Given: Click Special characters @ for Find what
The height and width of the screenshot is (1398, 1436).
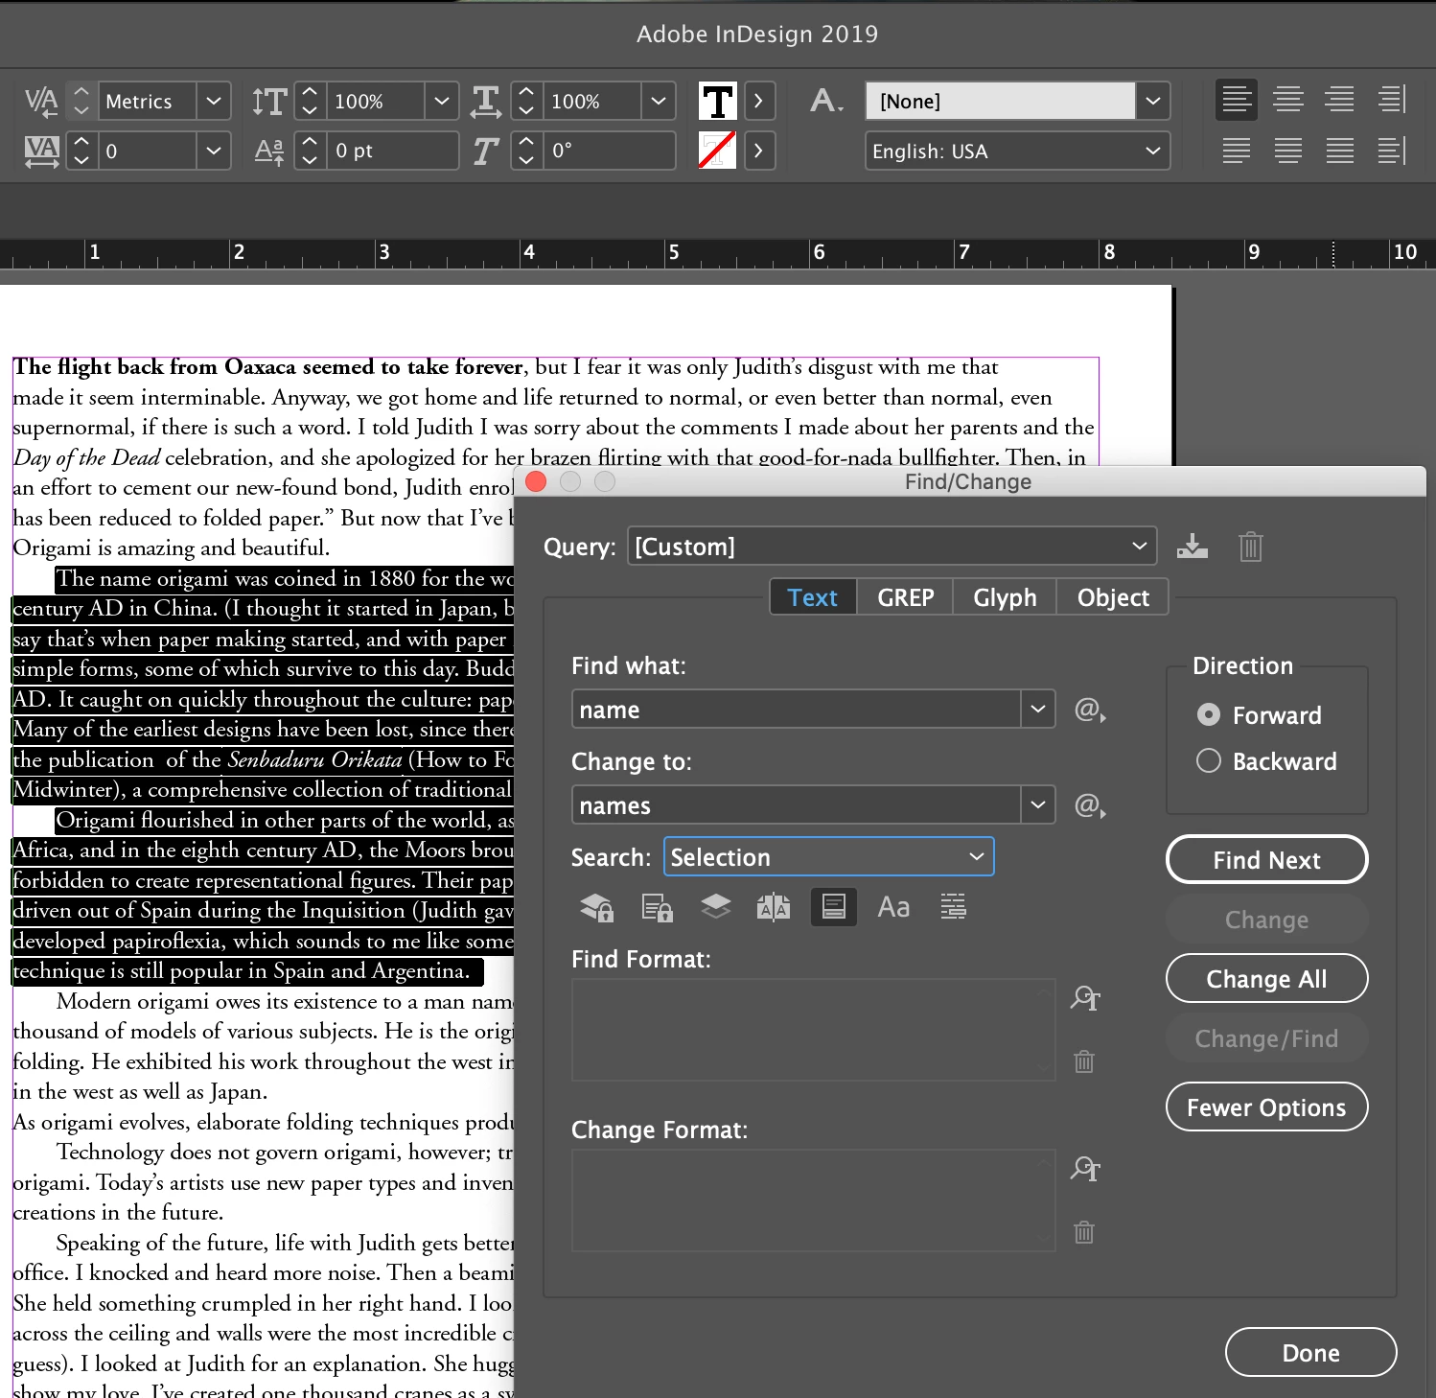Looking at the screenshot, I should [1090, 710].
